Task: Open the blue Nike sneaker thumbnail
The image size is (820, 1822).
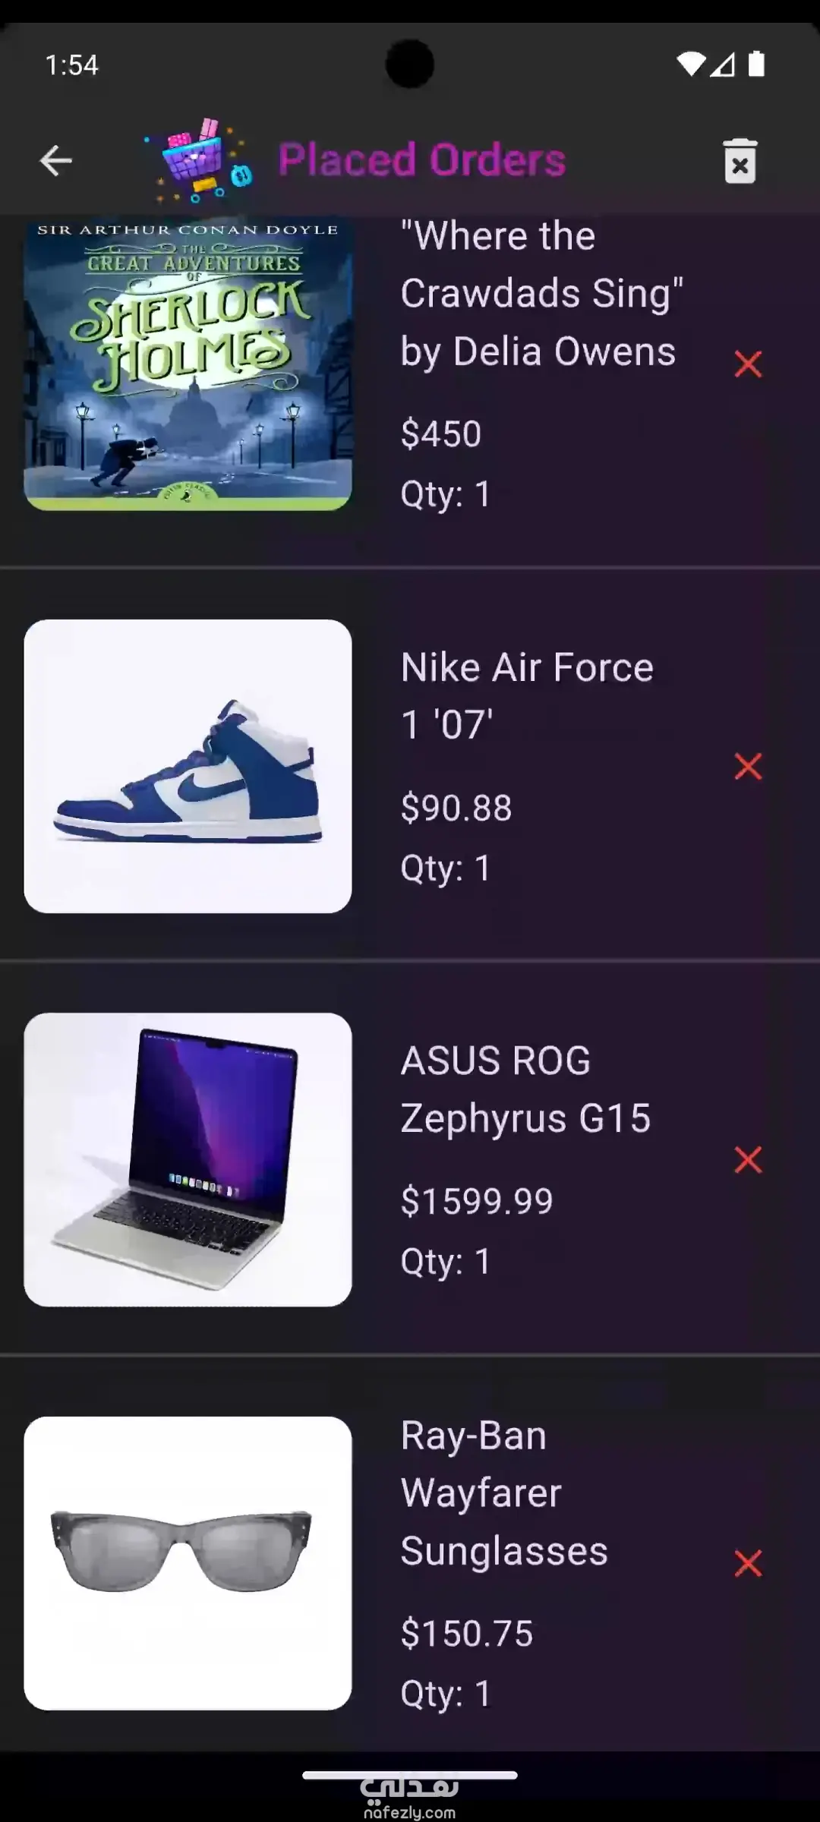Action: click(x=188, y=766)
